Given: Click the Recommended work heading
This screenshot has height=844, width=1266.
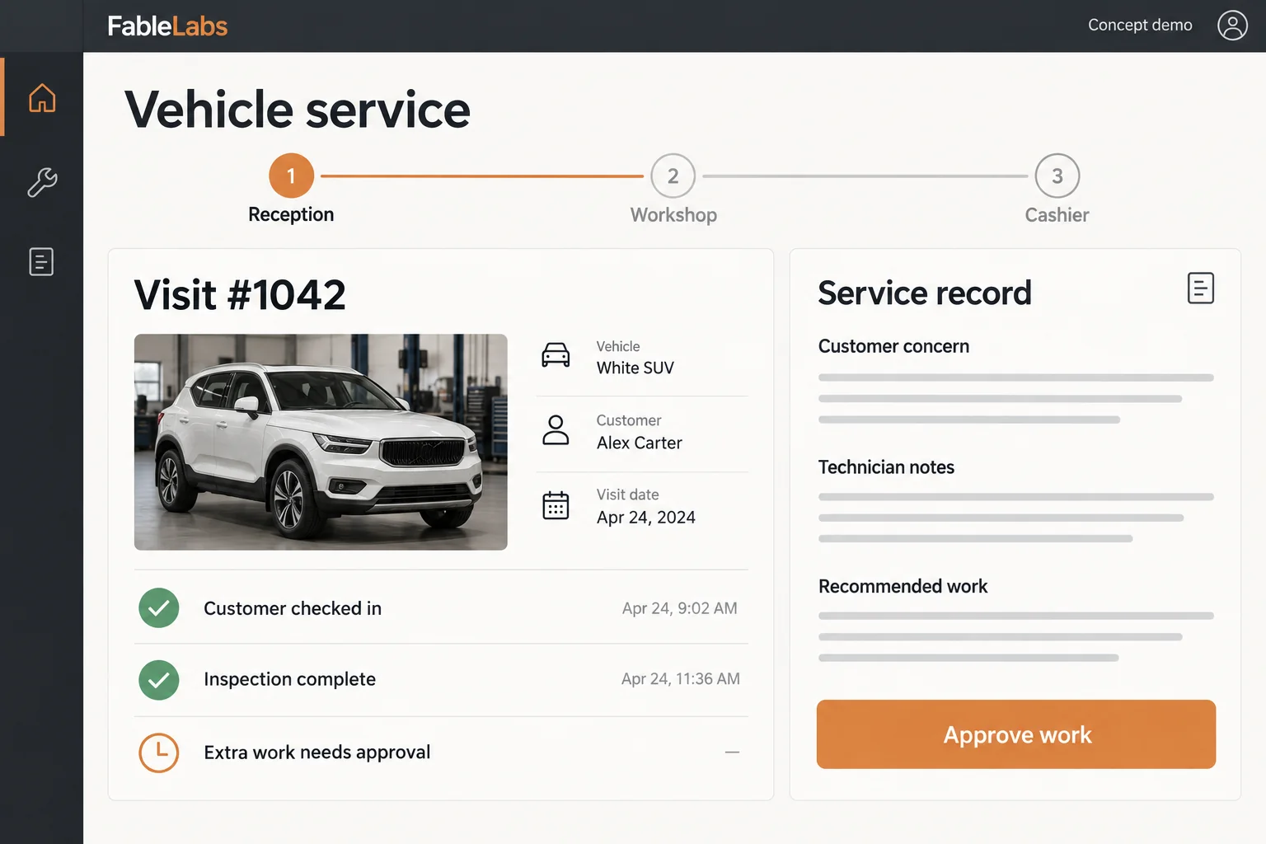Looking at the screenshot, I should tap(903, 587).
